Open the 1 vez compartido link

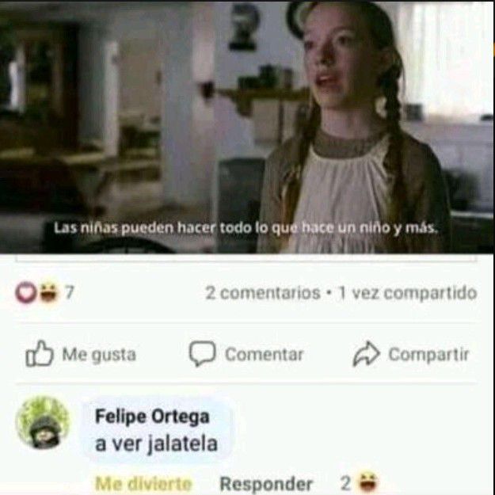(407, 293)
